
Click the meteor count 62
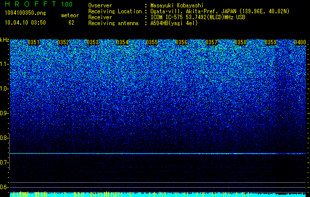click(x=71, y=23)
